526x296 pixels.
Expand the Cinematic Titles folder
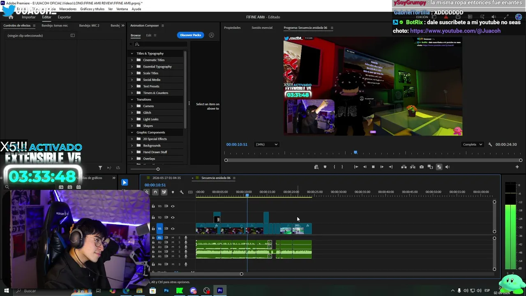pos(132,60)
